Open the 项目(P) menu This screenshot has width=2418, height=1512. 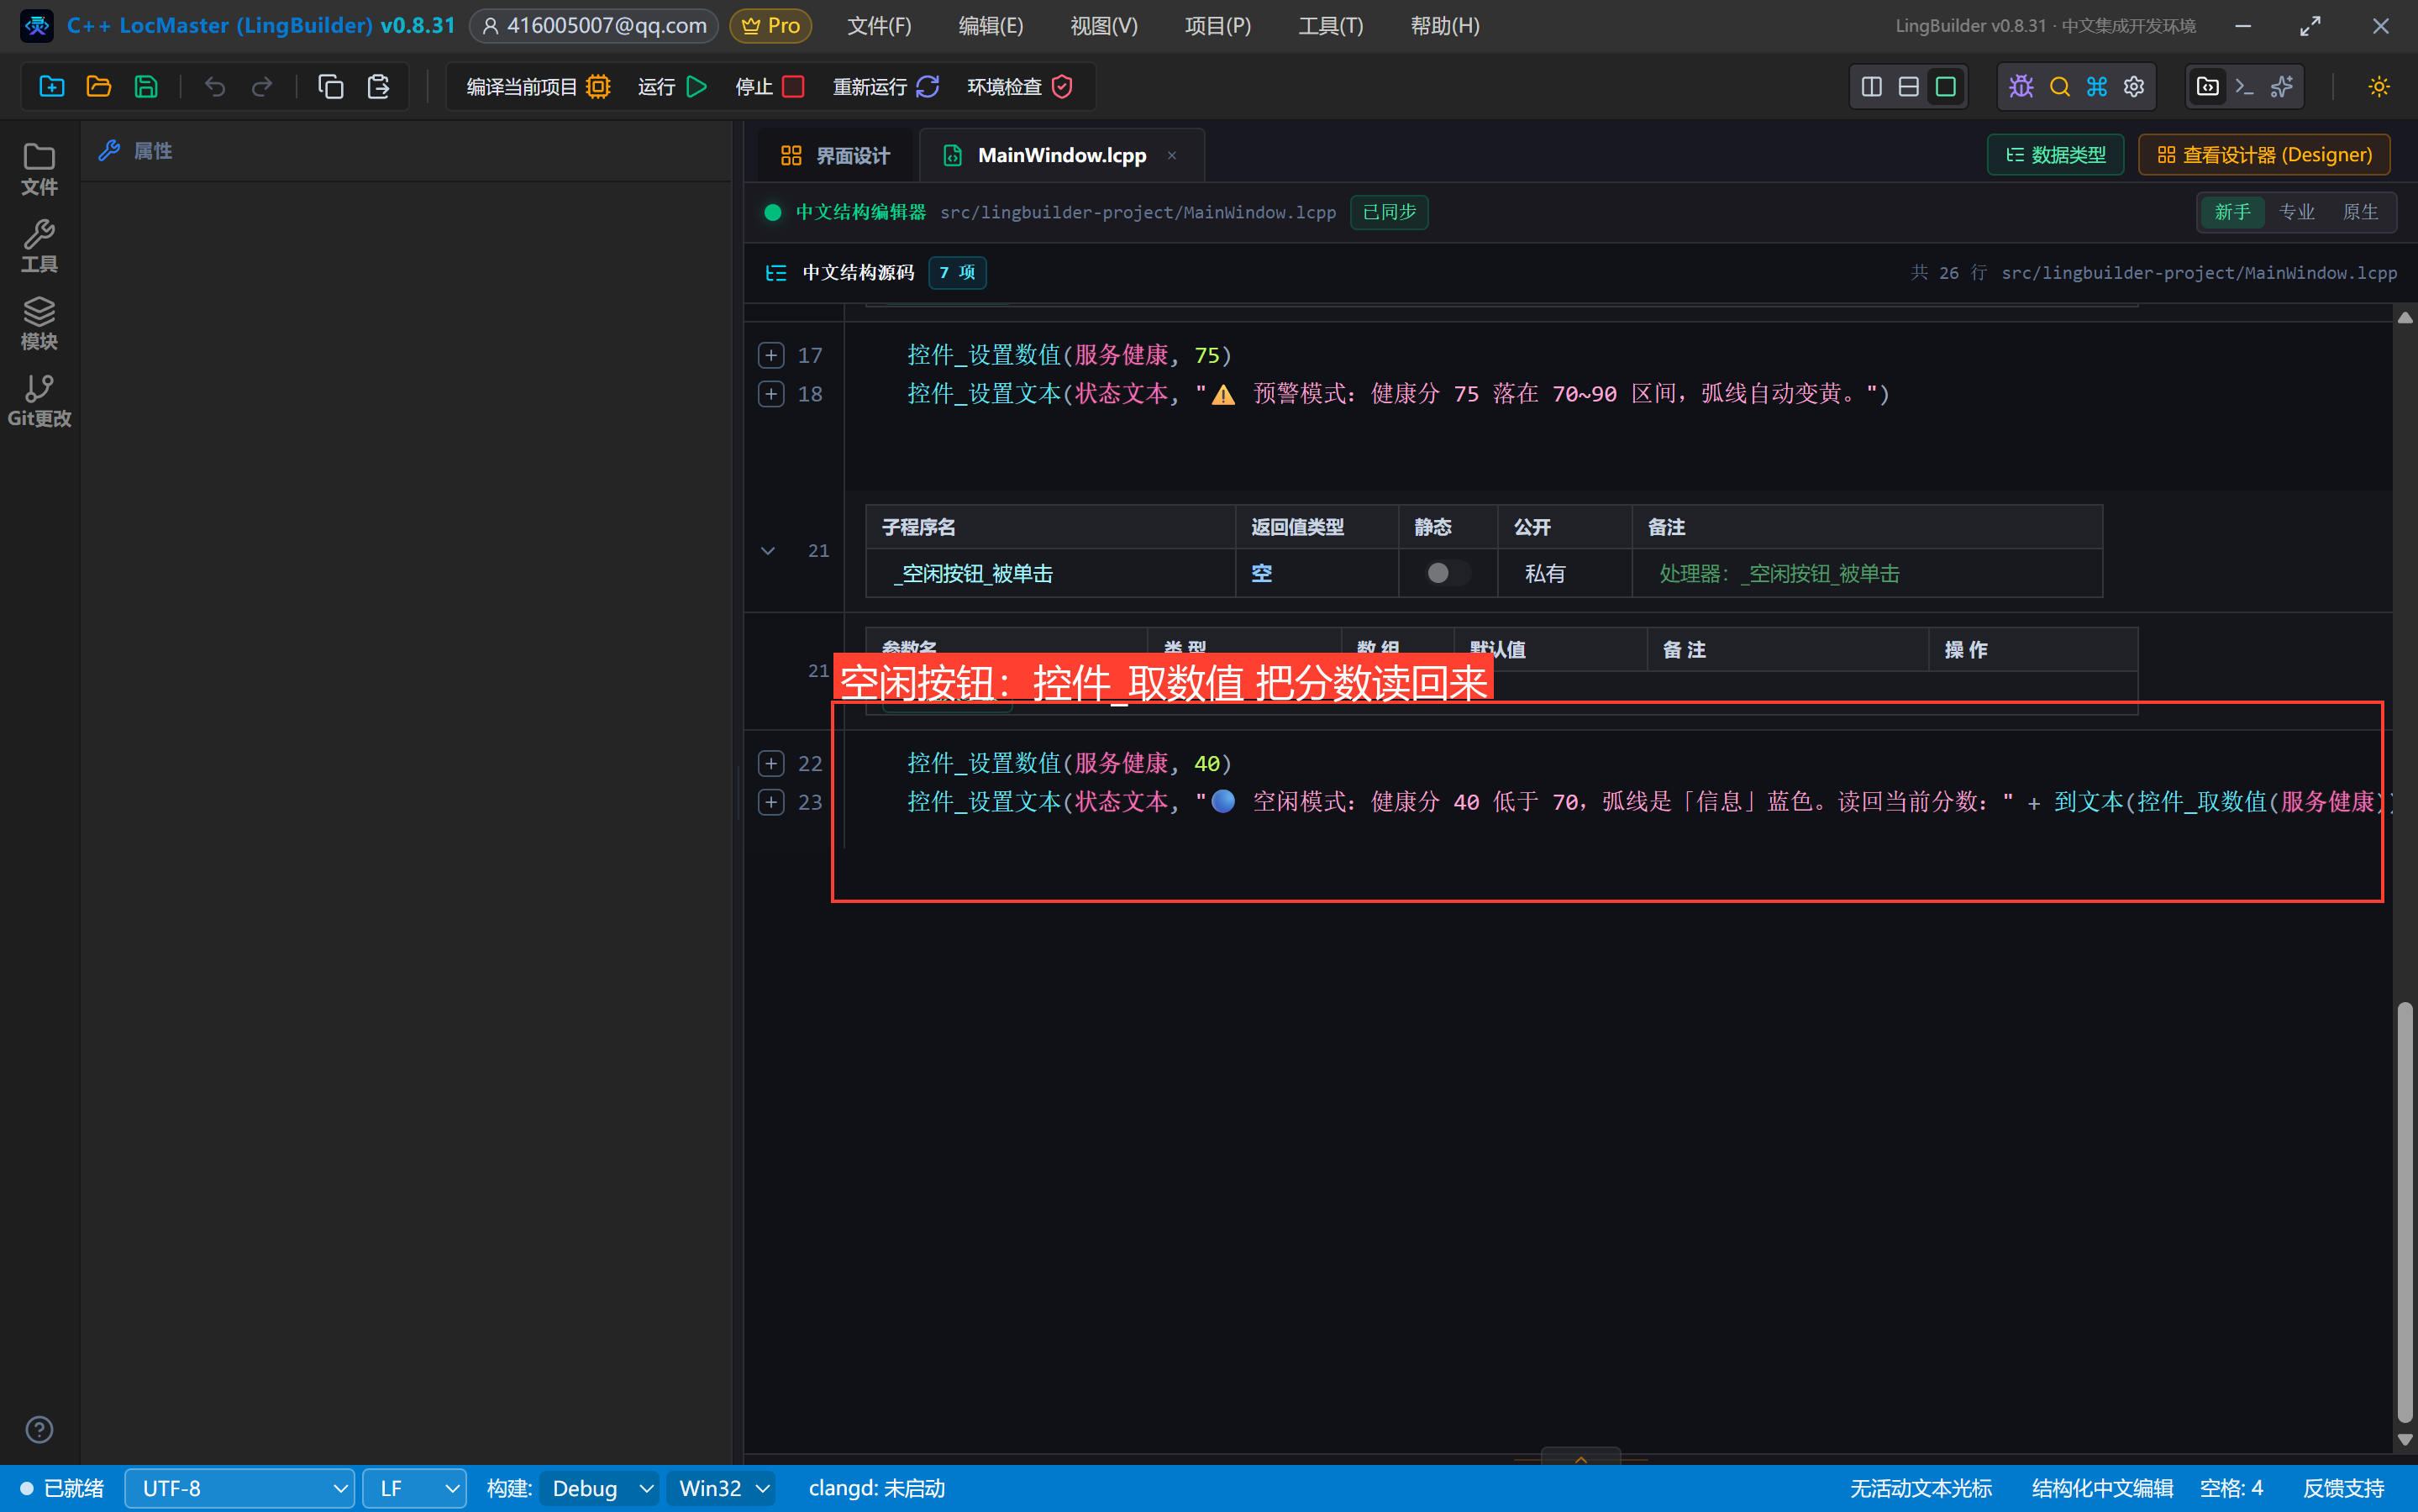pos(1217,26)
